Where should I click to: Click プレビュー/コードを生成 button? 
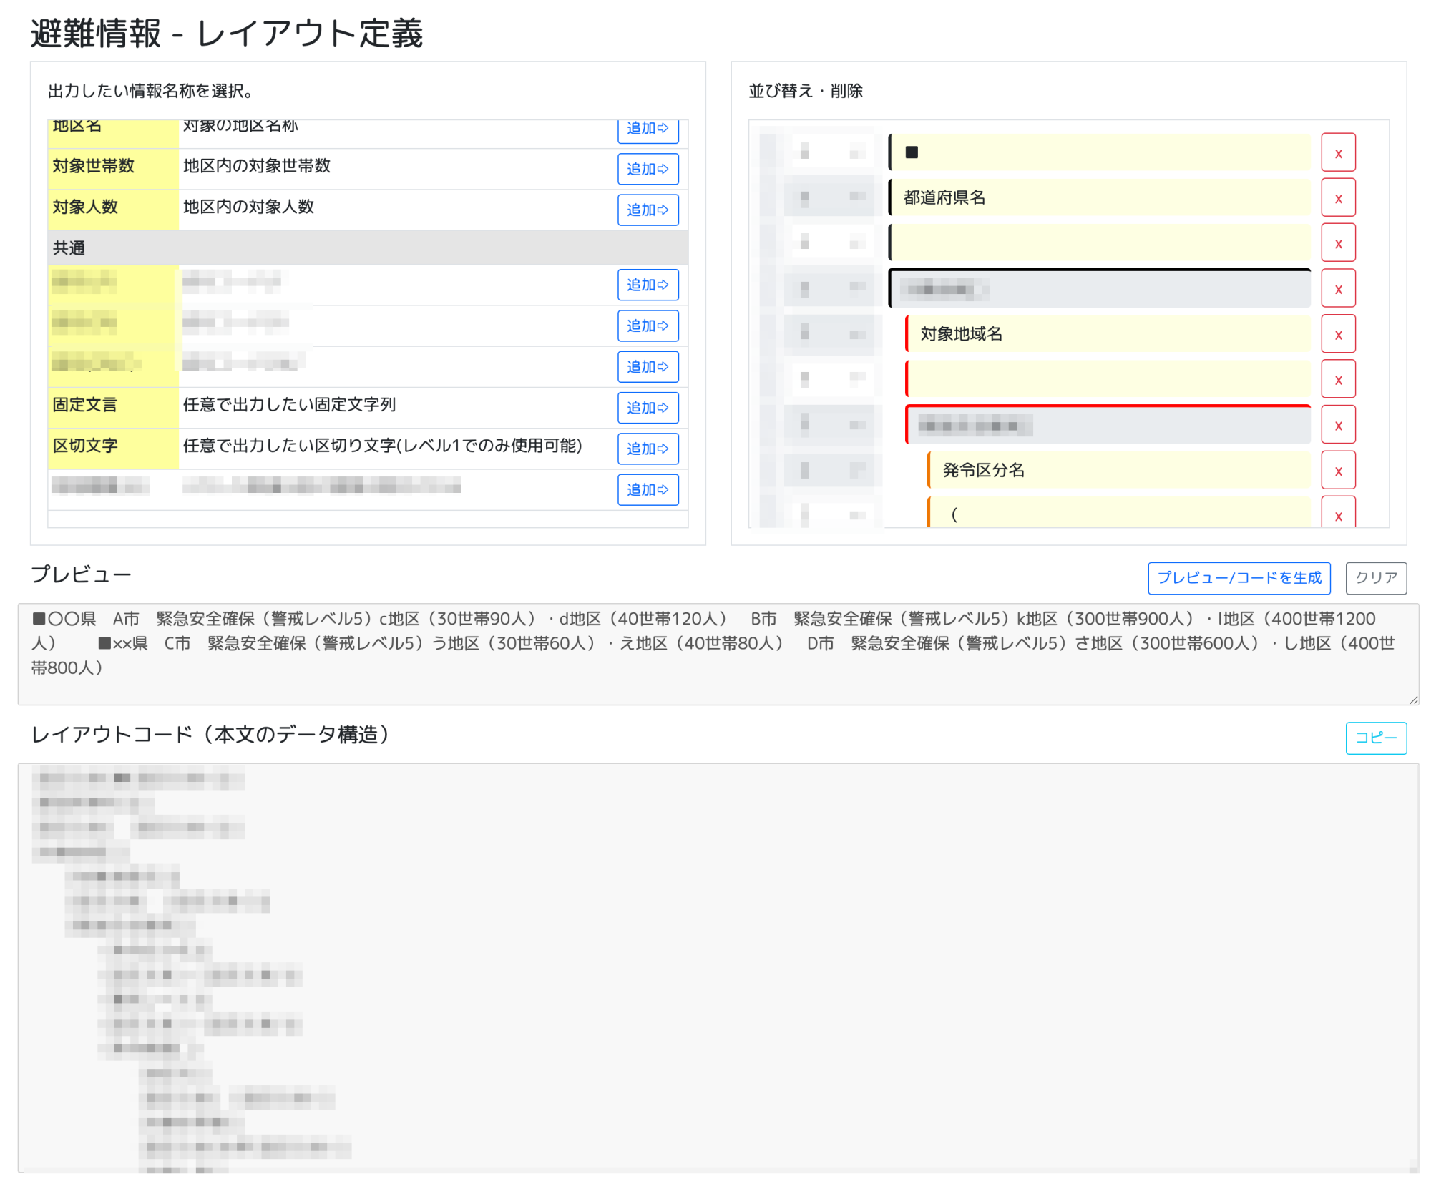[x=1238, y=577]
